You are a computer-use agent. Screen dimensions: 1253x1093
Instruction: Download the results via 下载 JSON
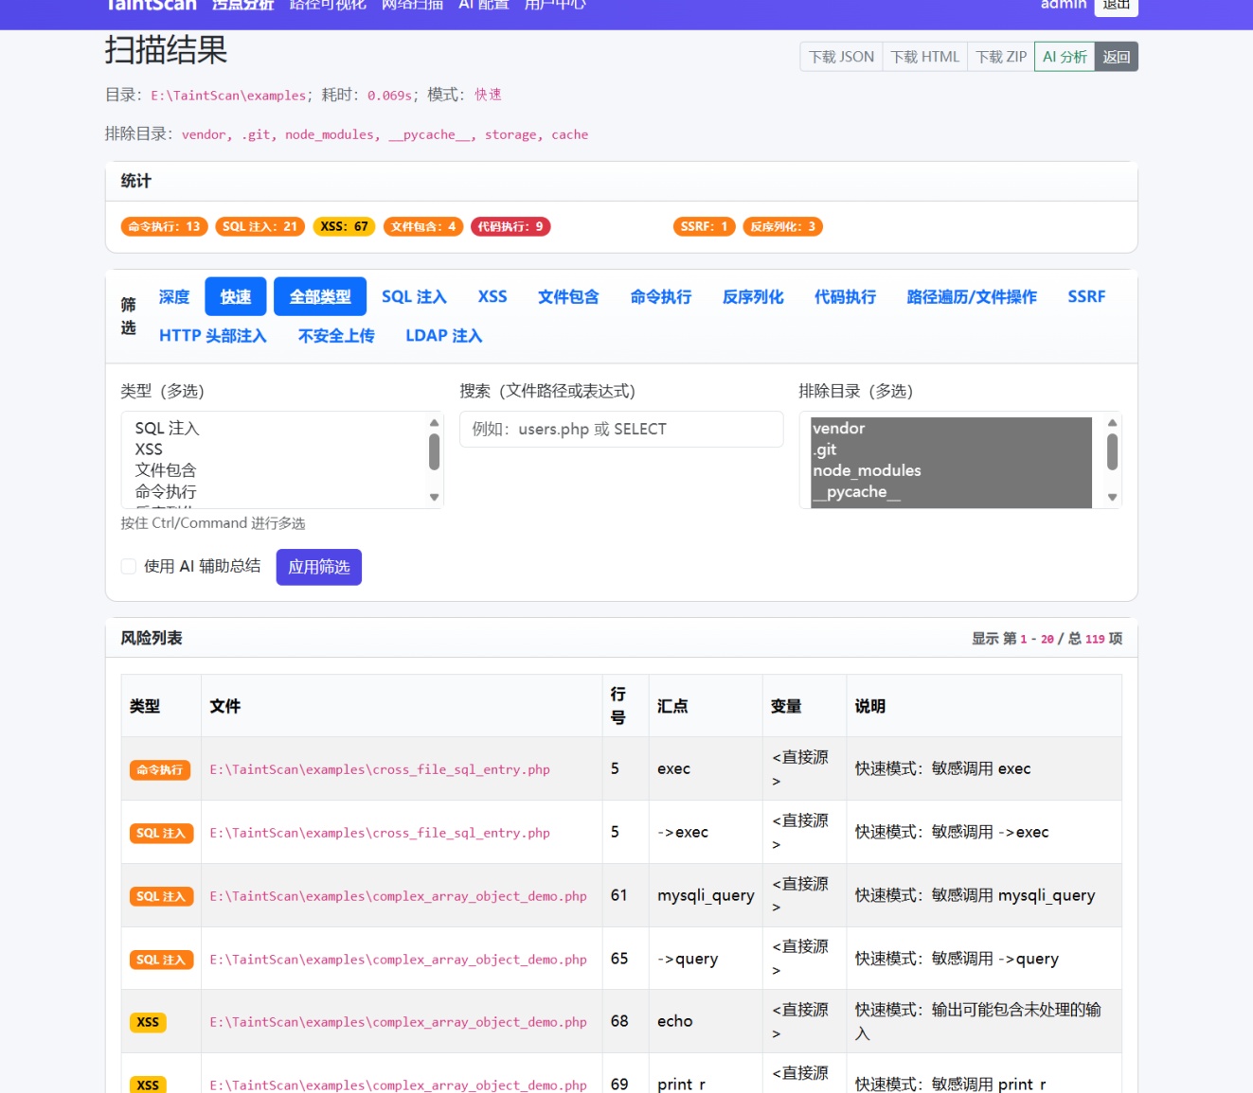[841, 57]
